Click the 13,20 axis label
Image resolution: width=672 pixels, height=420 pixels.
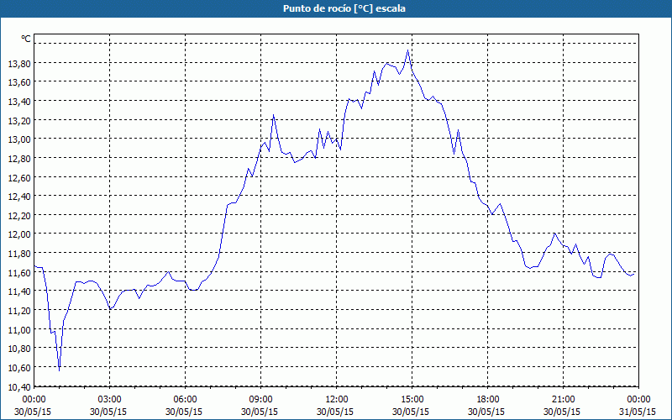(x=19, y=121)
